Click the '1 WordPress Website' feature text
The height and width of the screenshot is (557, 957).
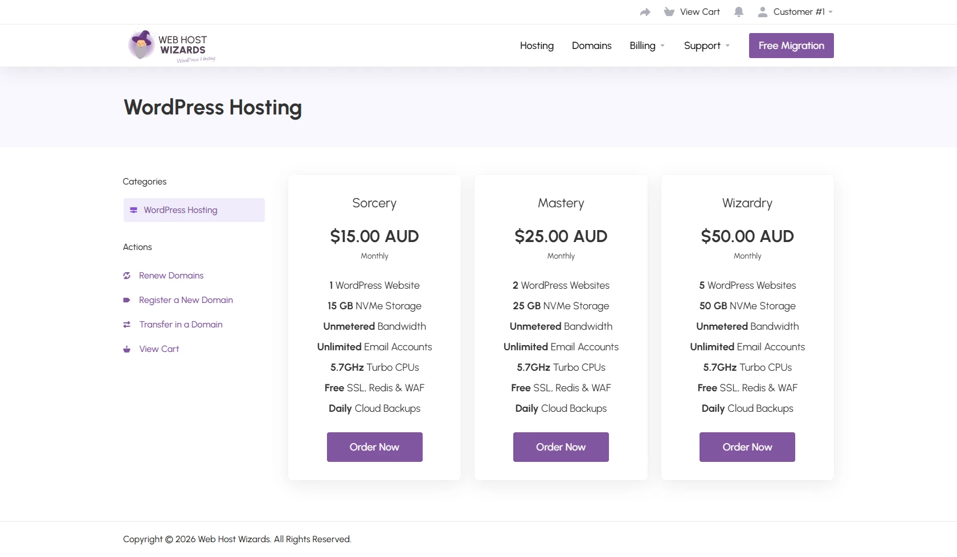[374, 285]
